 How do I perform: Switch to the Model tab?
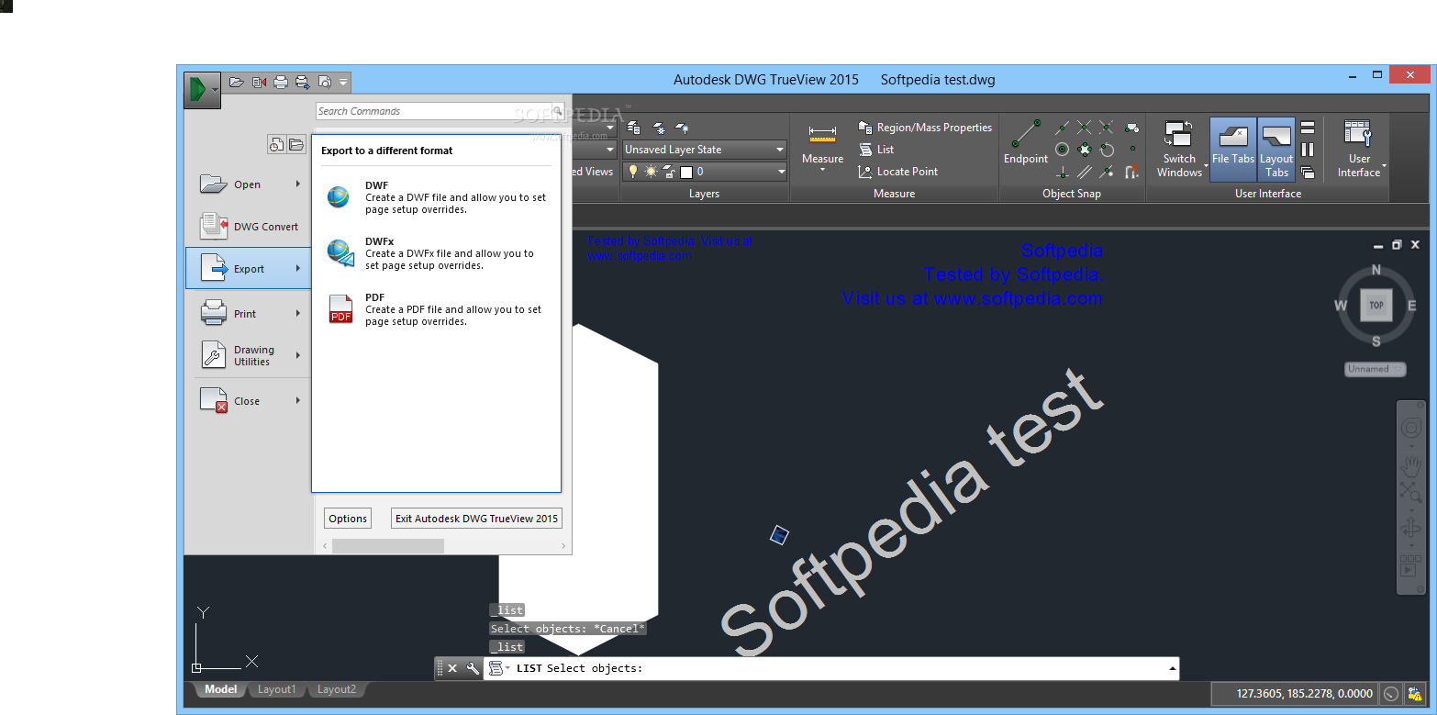pyautogui.click(x=220, y=689)
